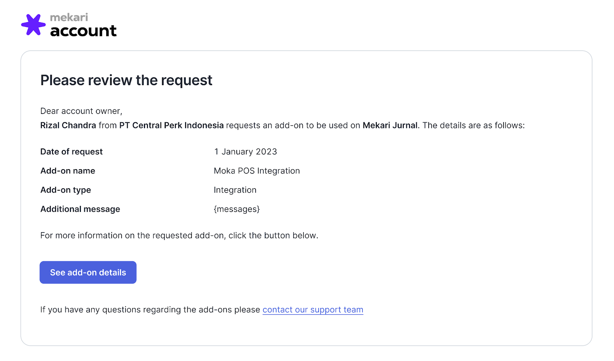Click the "Date of request" label
614x361 pixels.
[x=71, y=152]
